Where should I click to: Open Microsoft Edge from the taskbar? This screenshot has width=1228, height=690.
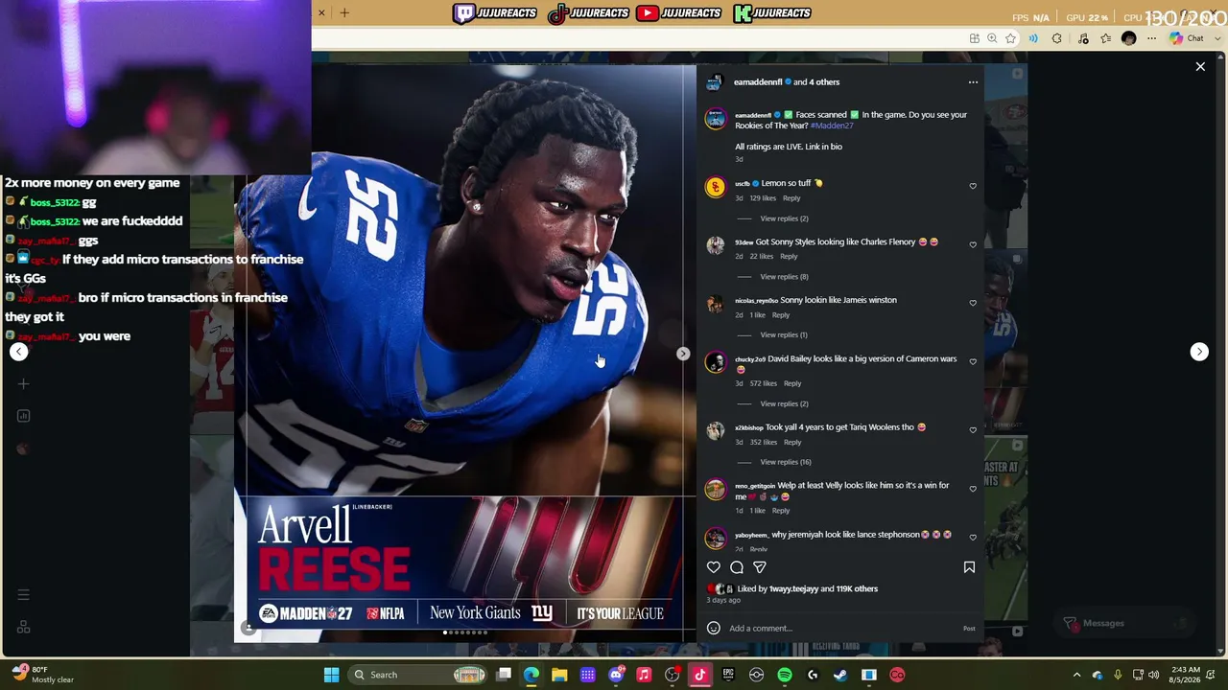tap(531, 675)
